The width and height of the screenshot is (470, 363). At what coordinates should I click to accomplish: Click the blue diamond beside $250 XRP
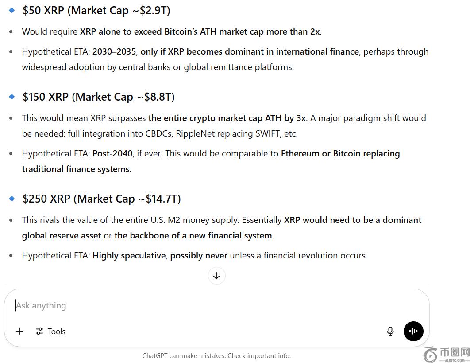coord(12,199)
